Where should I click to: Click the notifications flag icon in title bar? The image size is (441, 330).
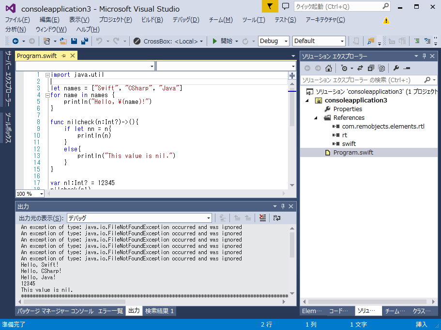click(x=270, y=7)
